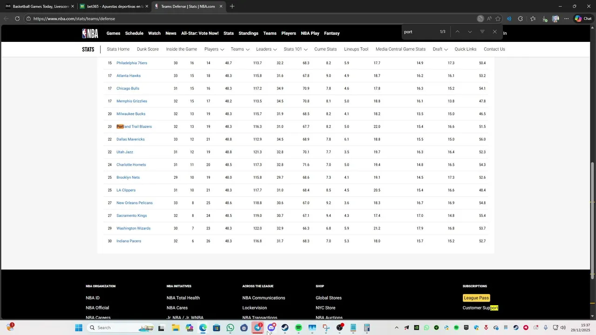Open Philadelphia 76ers team link

[132, 63]
